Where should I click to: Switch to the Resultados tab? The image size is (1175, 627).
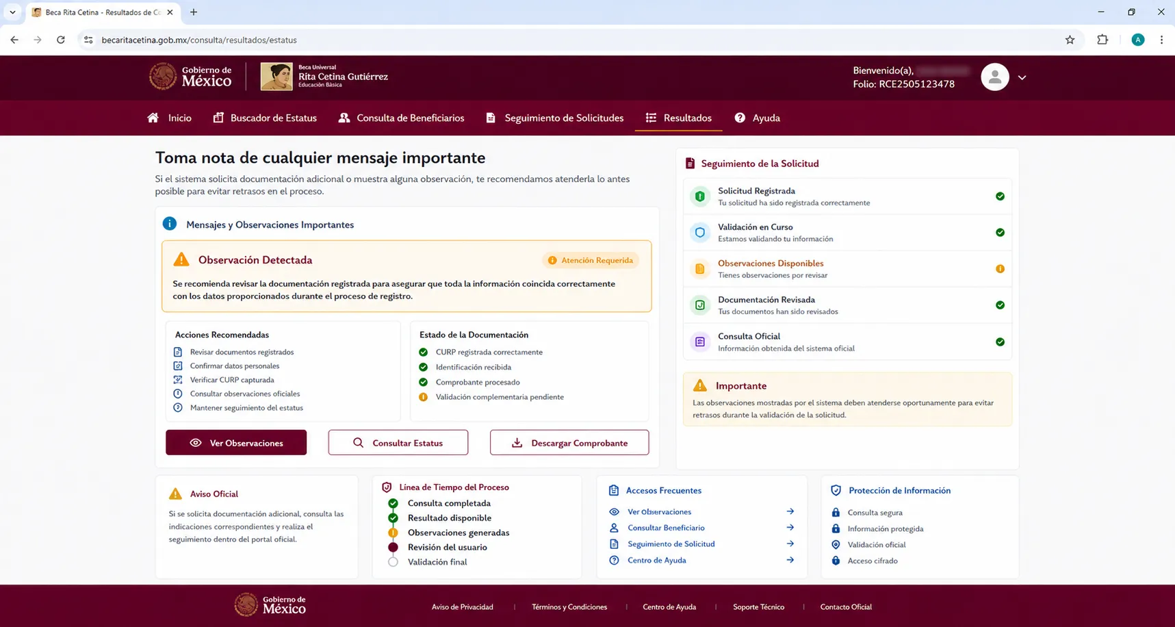click(x=678, y=118)
